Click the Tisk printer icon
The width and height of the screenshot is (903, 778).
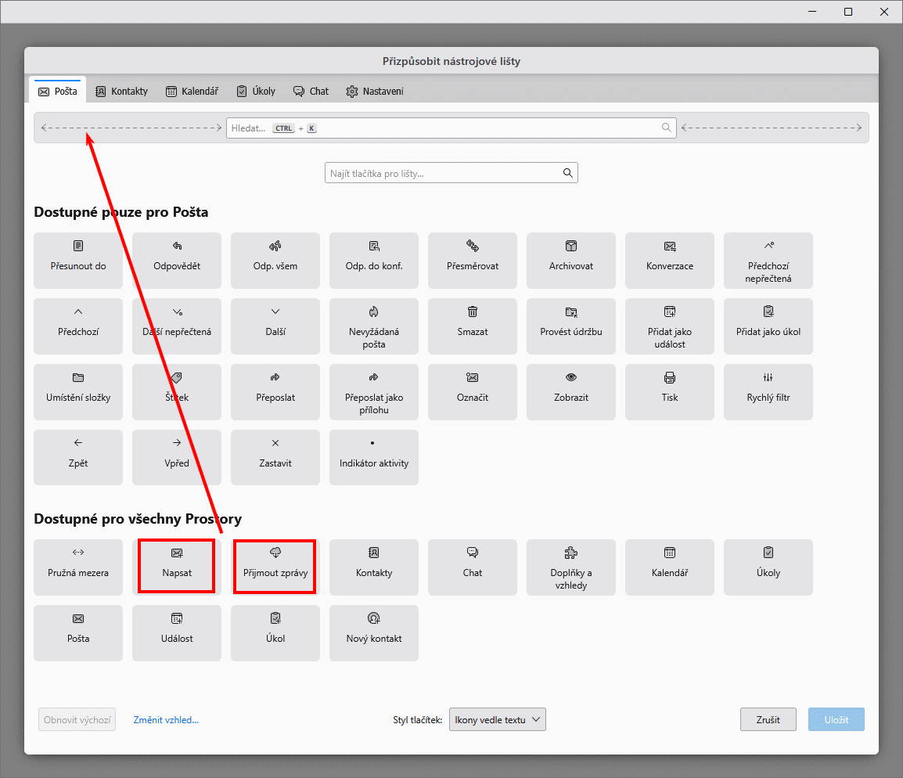point(670,377)
